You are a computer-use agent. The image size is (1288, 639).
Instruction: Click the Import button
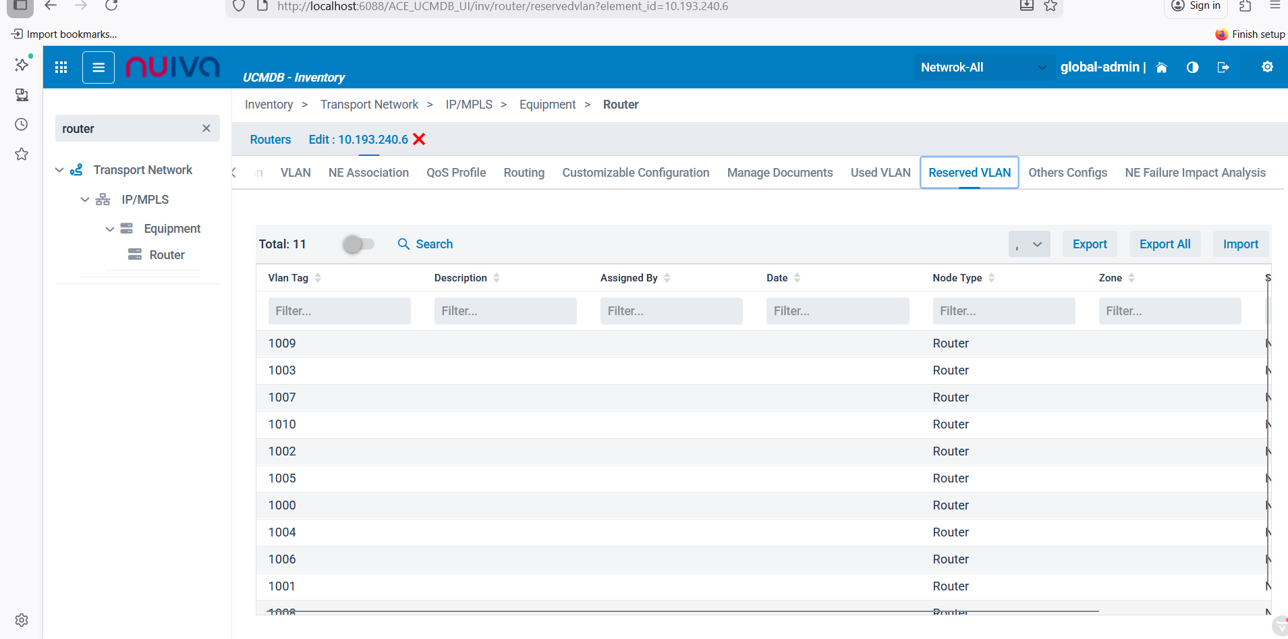1240,244
